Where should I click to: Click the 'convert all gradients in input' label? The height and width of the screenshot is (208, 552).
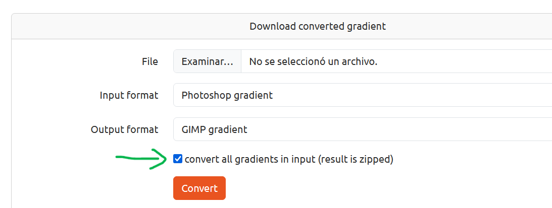tap(250, 160)
